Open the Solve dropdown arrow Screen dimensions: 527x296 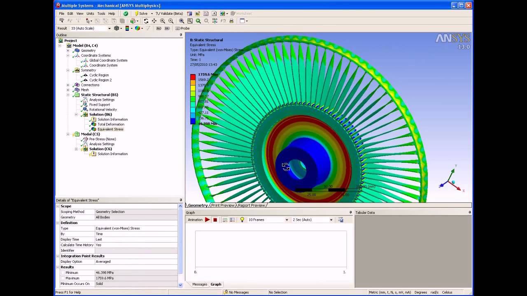point(152,14)
